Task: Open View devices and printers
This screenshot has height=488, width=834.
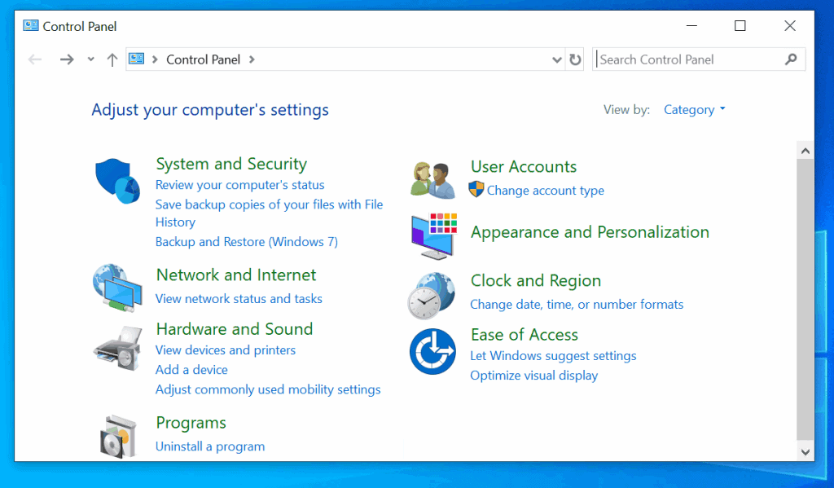Action: click(x=226, y=350)
